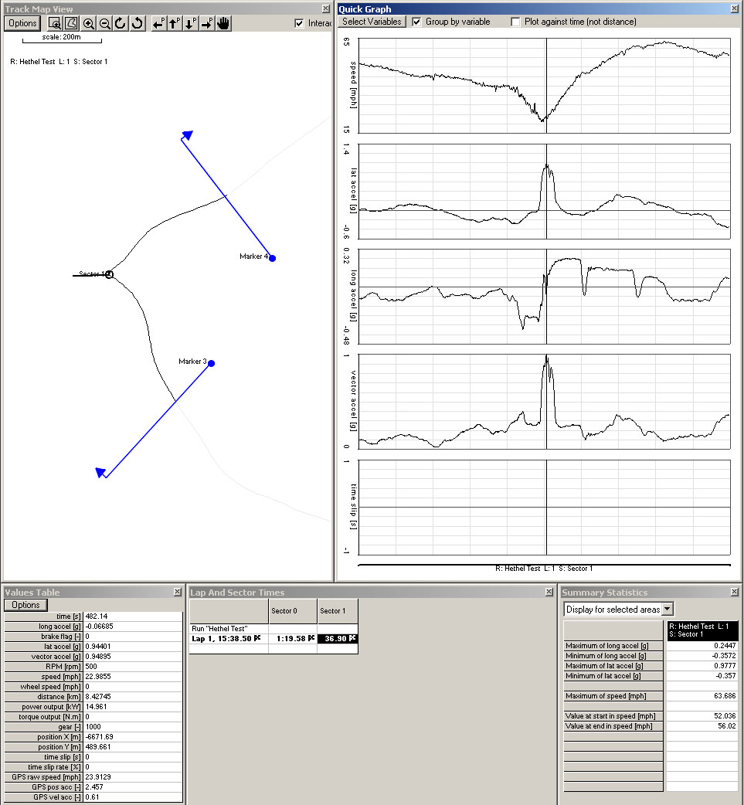Click the flag icon after Lap 1, 15:38.50
This screenshot has width=744, height=805.
point(257,638)
